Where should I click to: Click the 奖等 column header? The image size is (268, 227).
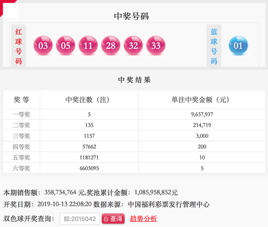click(21, 99)
